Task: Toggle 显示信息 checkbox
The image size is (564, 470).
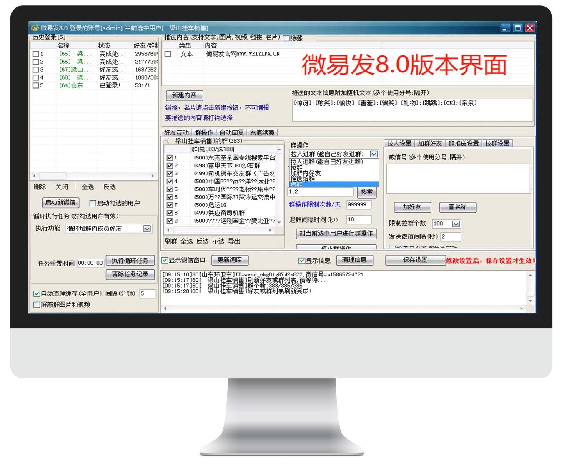Action: (x=302, y=261)
